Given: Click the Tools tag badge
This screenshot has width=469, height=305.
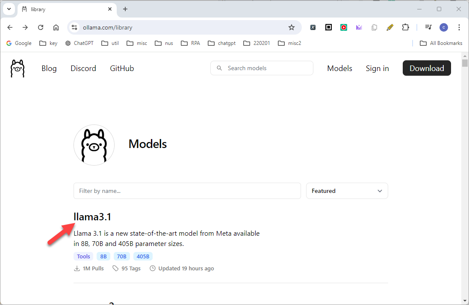Looking at the screenshot, I should point(83,256).
